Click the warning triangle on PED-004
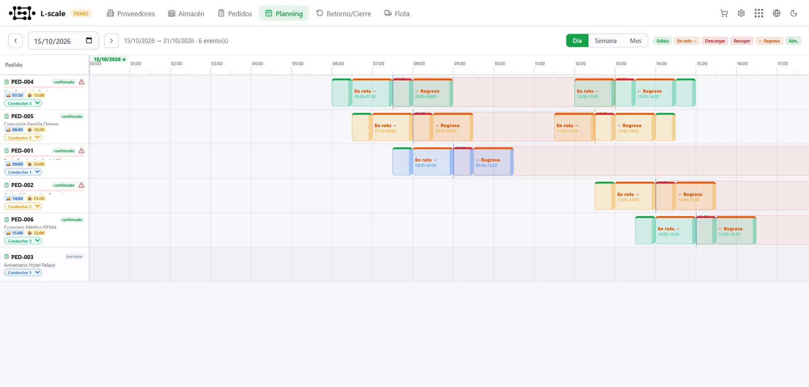The width and height of the screenshot is (809, 387). [x=81, y=82]
